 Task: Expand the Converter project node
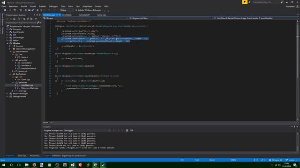pyautogui.click(x=7, y=29)
